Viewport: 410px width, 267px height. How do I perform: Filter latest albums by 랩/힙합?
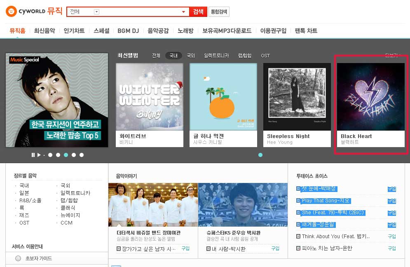coord(245,56)
